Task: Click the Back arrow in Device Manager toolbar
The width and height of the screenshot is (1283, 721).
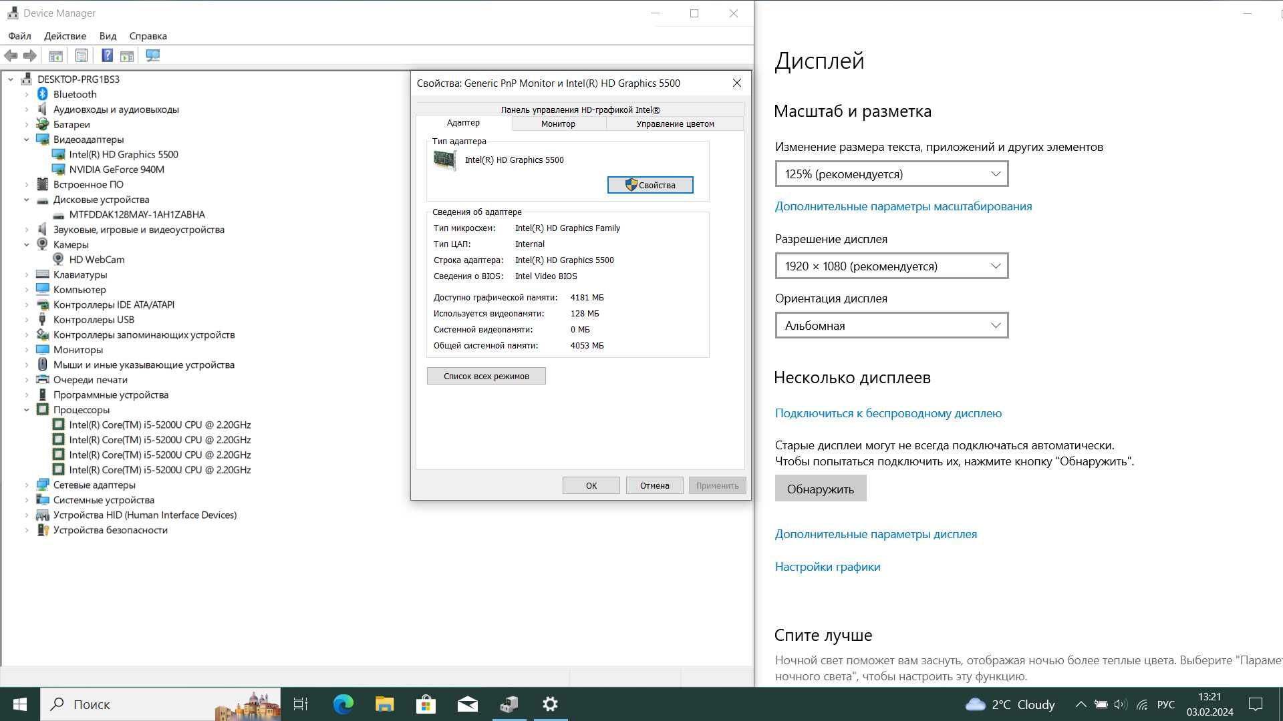Action: pos(11,56)
